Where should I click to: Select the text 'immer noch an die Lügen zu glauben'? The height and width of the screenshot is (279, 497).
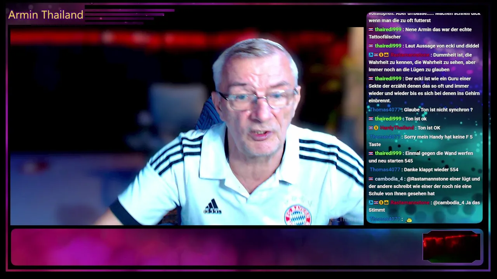coord(409,70)
